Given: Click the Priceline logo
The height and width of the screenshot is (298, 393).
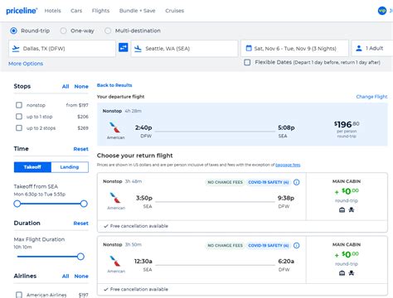Looking at the screenshot, I should click(22, 11).
